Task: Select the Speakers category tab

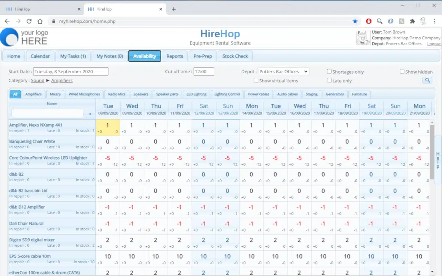Action: click(141, 94)
